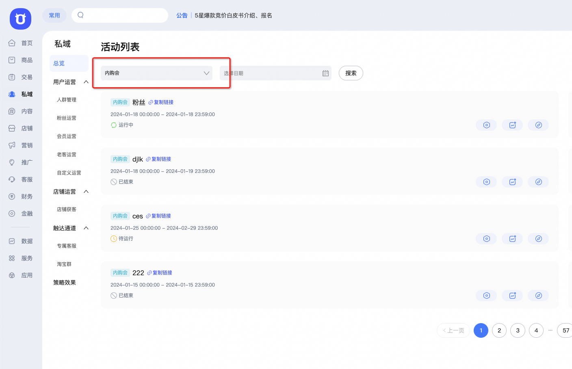Open 内容 content section
Viewport: 572px width, 369px height.
tap(21, 111)
